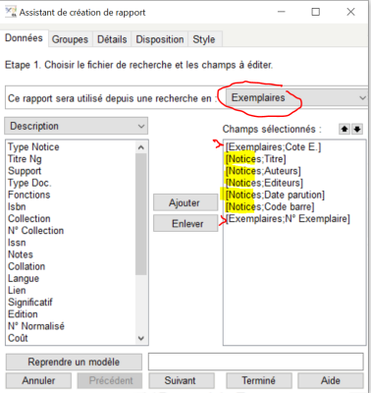The image size is (371, 393).
Task: Click Reprendre un modèle button
Action: [x=74, y=362]
